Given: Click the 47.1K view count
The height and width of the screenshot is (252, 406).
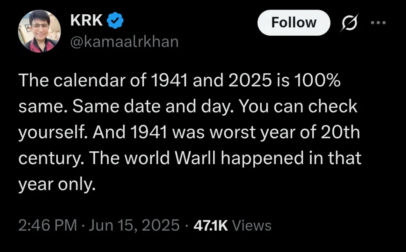Looking at the screenshot, I should coord(211,225).
